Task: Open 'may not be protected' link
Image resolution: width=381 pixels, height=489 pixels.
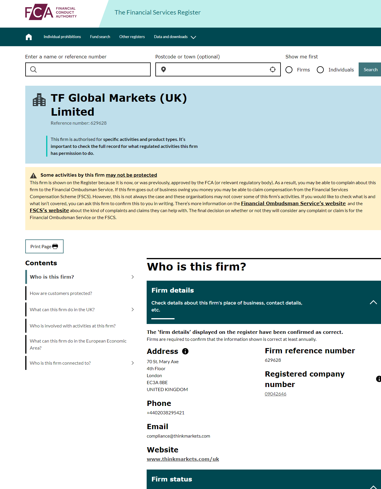Action: tap(132, 175)
